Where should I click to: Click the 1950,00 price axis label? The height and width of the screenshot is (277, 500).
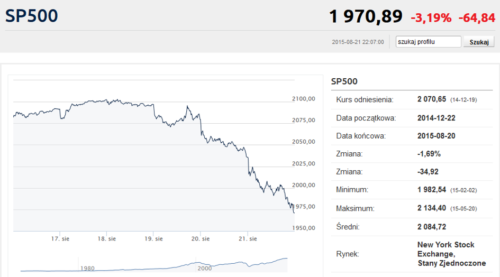pyautogui.click(x=304, y=228)
